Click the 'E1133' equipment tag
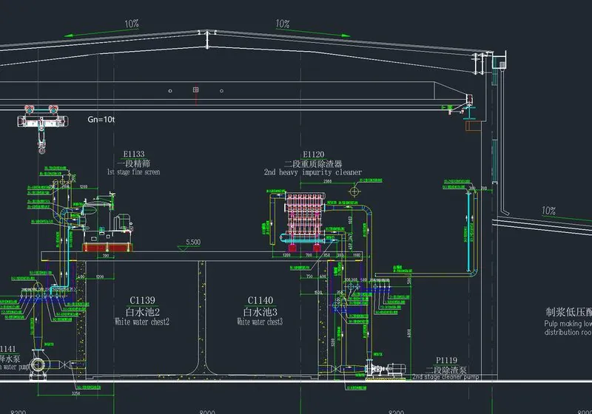The height and width of the screenshot is (414, 592). (134, 154)
